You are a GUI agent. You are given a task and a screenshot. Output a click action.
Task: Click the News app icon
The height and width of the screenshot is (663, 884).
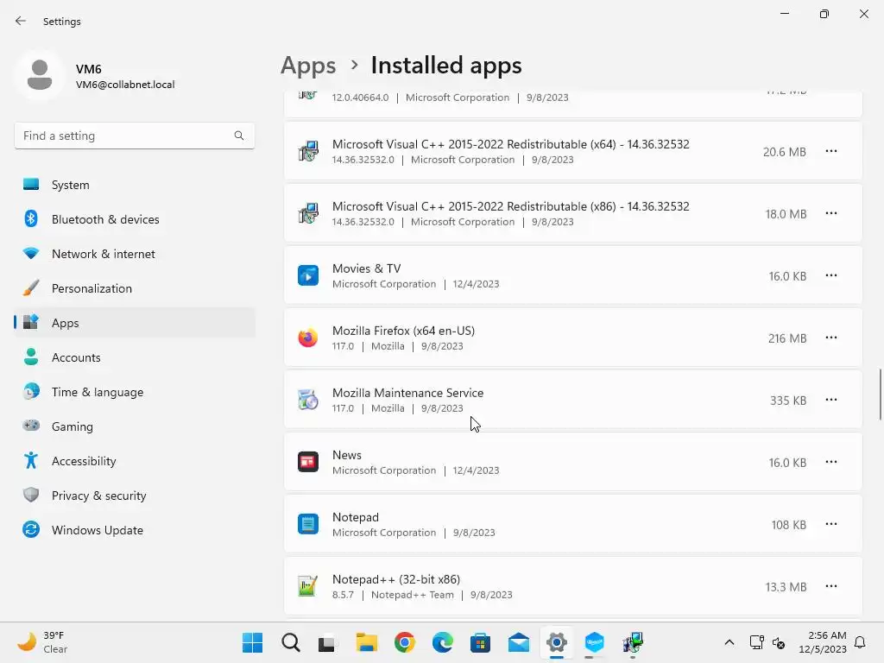tap(308, 462)
